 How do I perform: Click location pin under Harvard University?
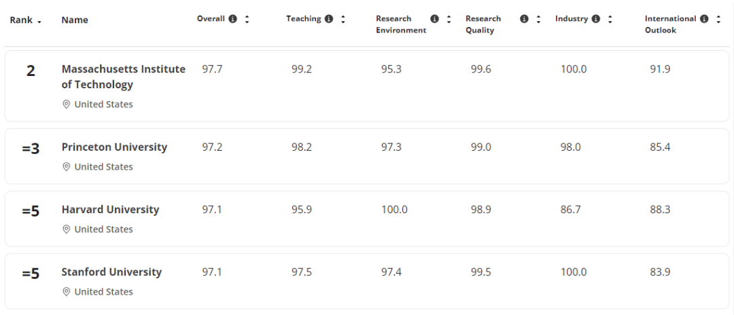click(x=67, y=229)
